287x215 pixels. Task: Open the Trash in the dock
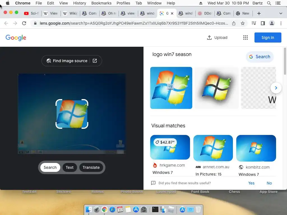[x=198, y=209]
